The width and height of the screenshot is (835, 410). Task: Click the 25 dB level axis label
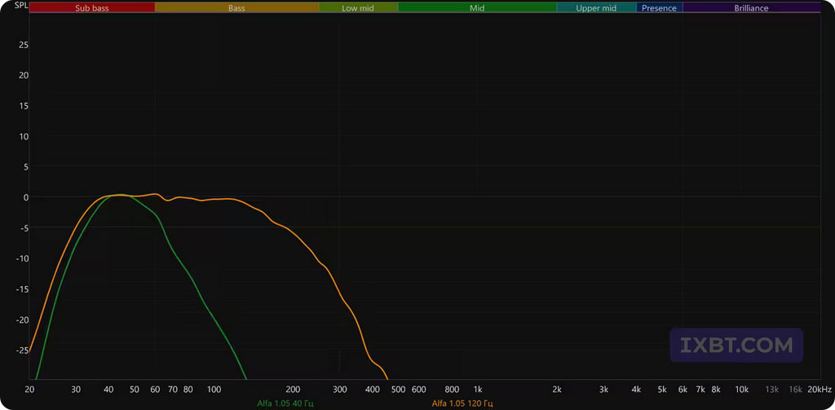click(x=24, y=45)
